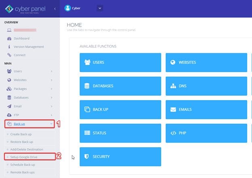
Task: Expand the Websites sidebar menu chevron
Action: [x=51, y=80]
